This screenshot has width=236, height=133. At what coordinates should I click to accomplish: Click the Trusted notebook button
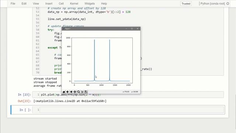186,4
